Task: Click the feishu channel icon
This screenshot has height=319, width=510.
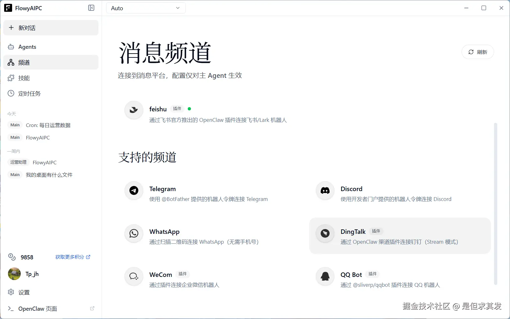Action: click(134, 110)
